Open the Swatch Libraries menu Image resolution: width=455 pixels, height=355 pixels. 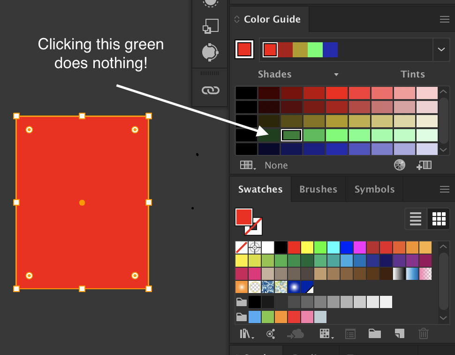tap(246, 333)
